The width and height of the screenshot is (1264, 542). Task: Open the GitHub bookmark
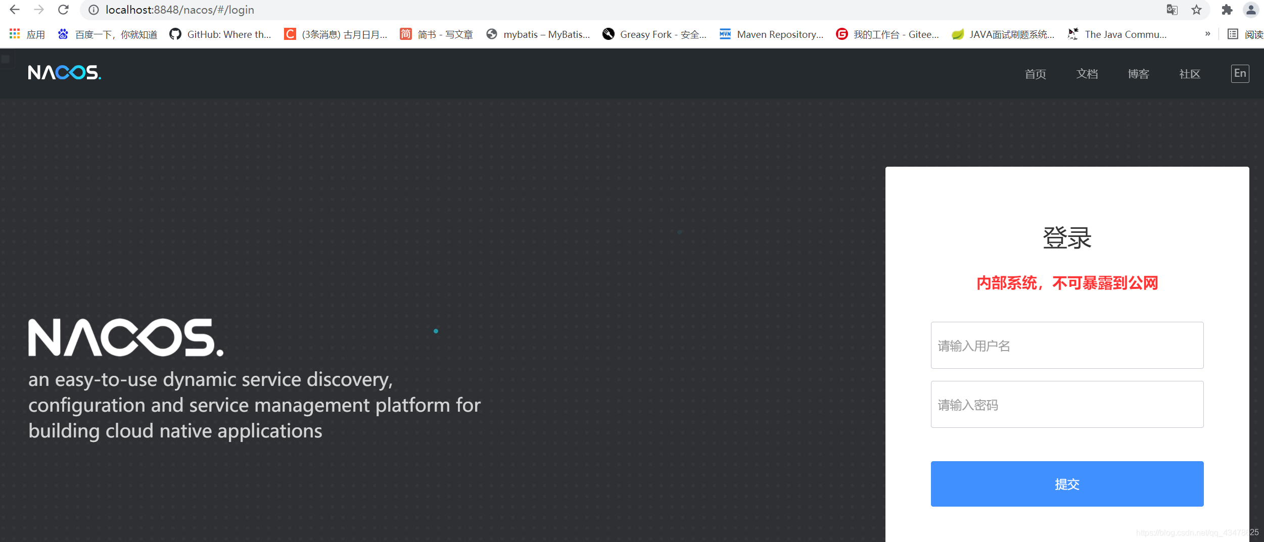(220, 34)
